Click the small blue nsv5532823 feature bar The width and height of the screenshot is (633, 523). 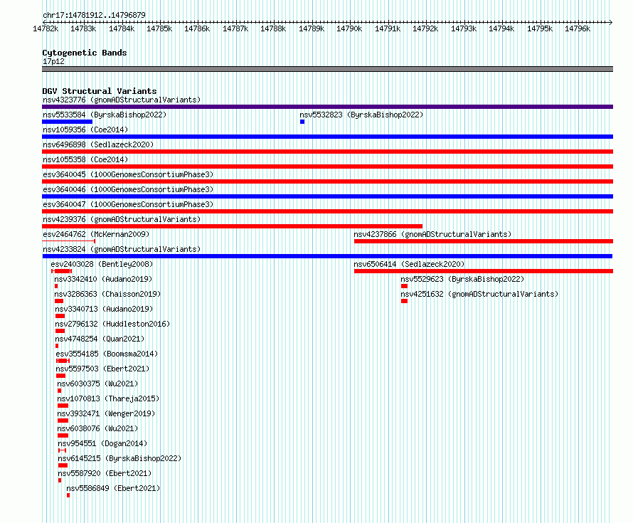point(302,122)
